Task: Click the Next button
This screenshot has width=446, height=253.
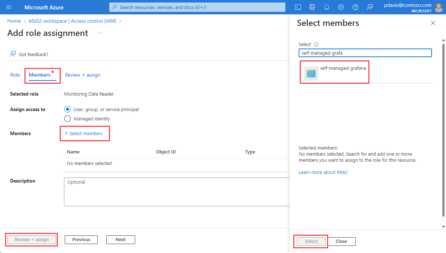Action: pos(120,240)
